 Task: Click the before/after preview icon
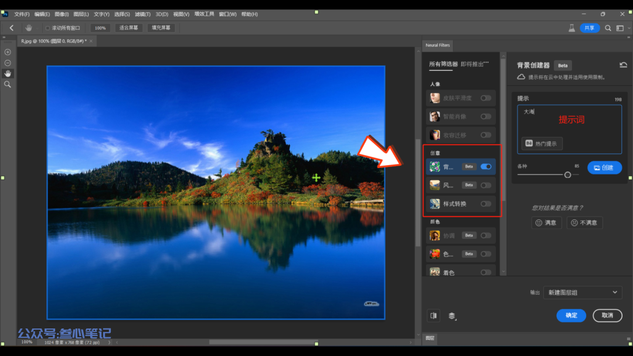click(434, 316)
